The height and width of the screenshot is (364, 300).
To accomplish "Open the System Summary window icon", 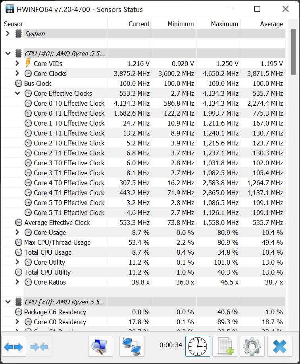I will tap(100, 346).
